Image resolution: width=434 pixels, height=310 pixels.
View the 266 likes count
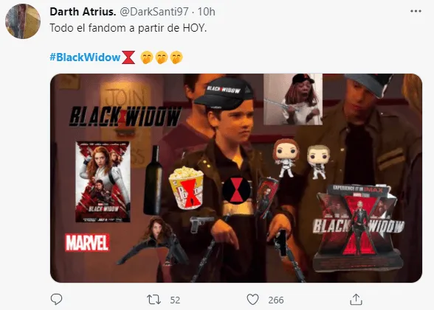point(276,300)
